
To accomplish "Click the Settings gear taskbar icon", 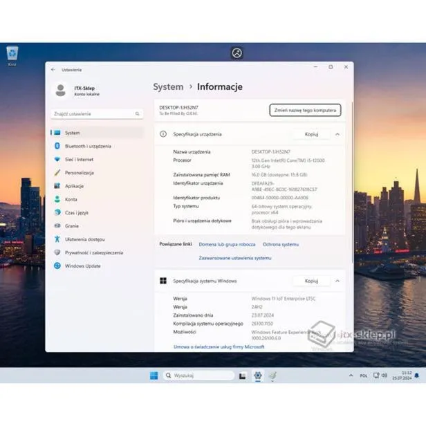I will (x=258, y=376).
